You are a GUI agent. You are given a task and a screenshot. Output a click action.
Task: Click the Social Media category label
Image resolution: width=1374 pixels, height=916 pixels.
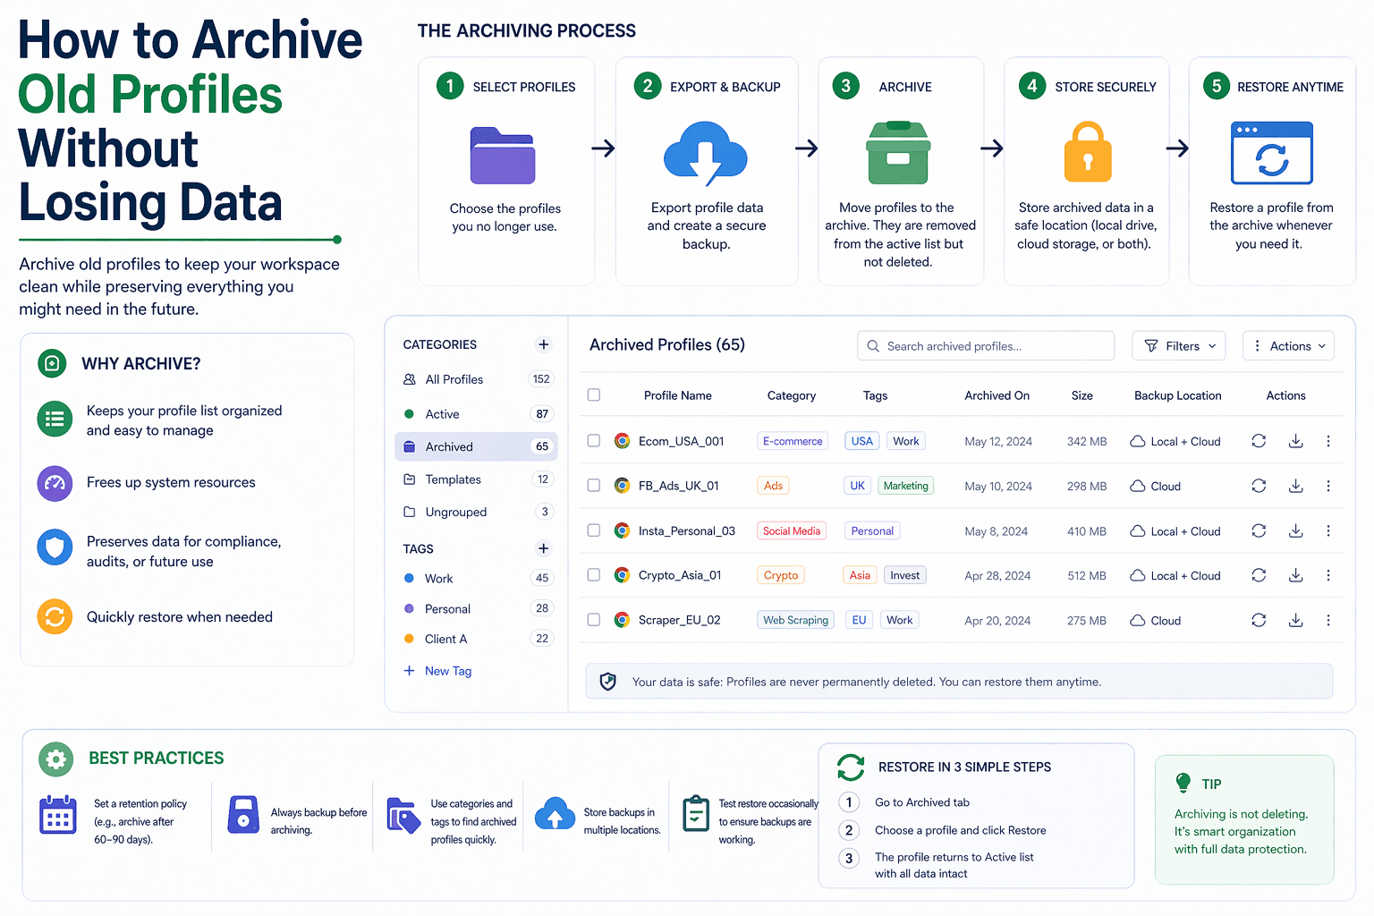pyautogui.click(x=792, y=530)
